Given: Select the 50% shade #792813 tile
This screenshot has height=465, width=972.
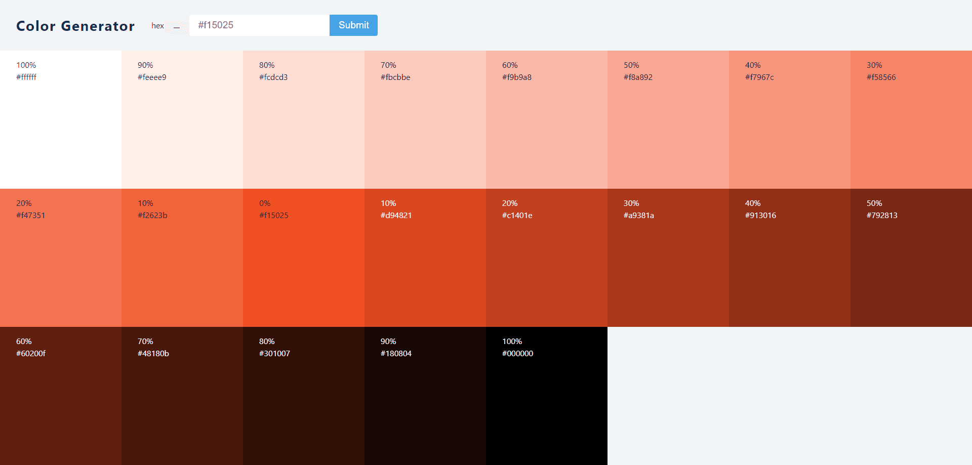Looking at the screenshot, I should tap(911, 258).
